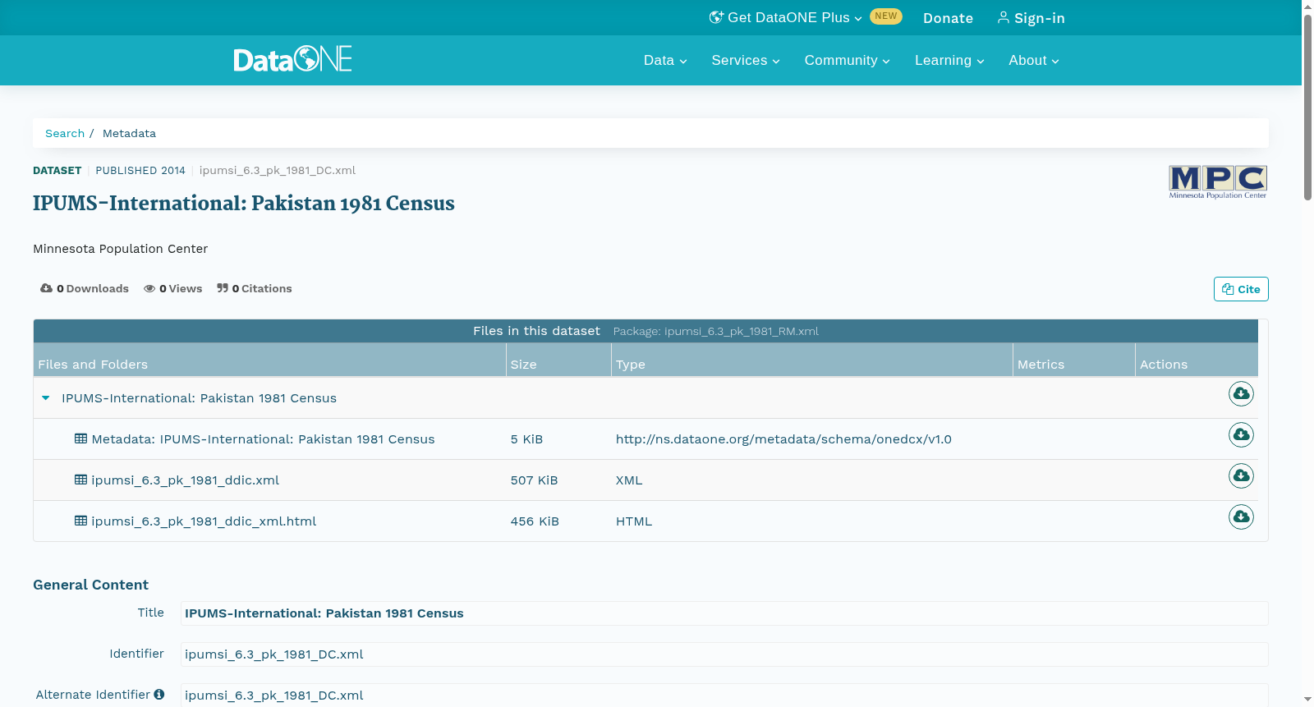Click the HTML type cell
This screenshot has height=707, width=1314.
point(634,521)
